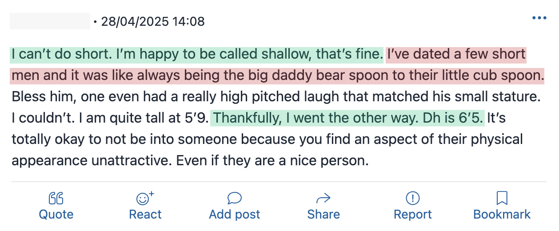Select the Report text label
This screenshot has width=559, height=231.
click(x=413, y=215)
